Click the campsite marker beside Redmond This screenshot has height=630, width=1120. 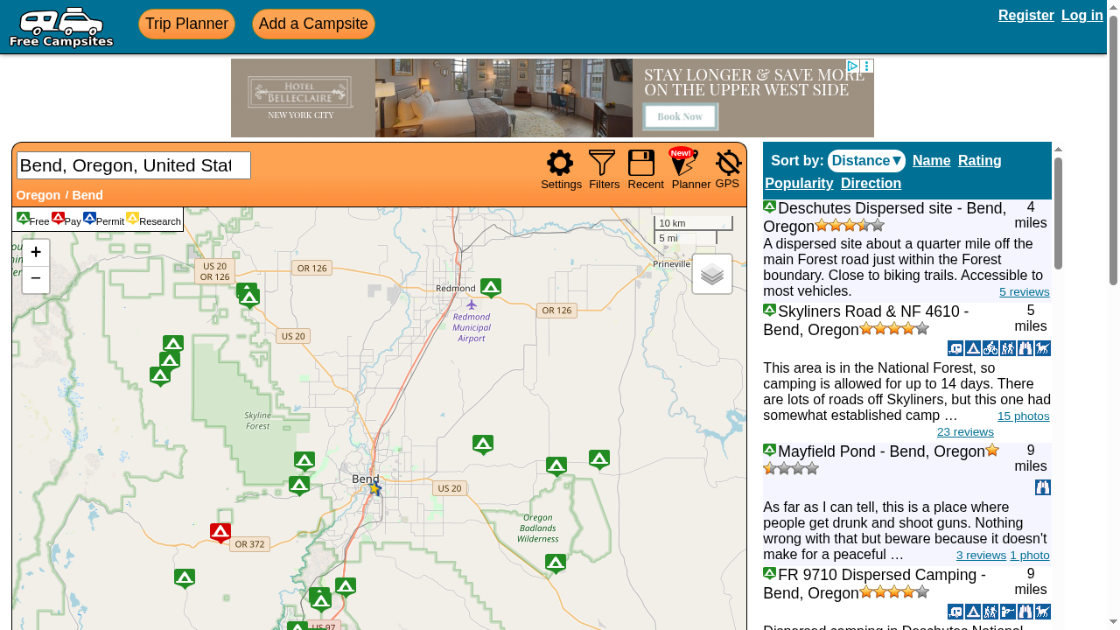[491, 287]
